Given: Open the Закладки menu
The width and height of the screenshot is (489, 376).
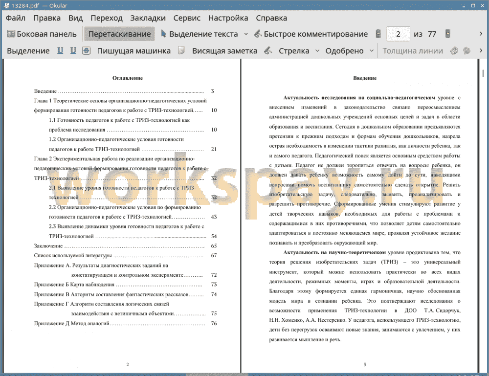Looking at the screenshot, I should (148, 18).
